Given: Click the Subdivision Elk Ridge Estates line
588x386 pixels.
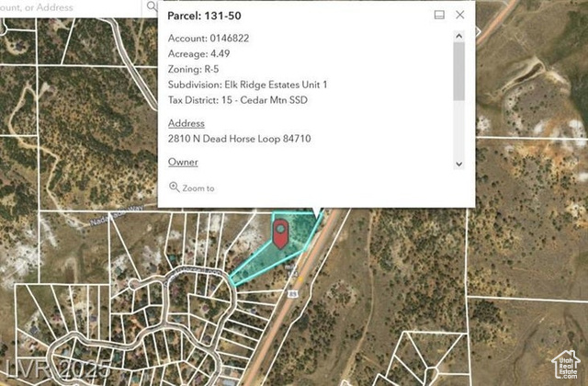Looking at the screenshot, I should click(247, 85).
